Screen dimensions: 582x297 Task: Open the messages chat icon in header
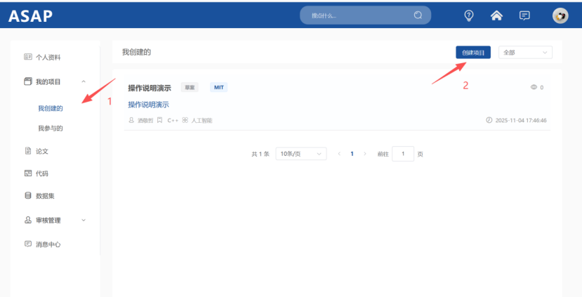coord(524,15)
